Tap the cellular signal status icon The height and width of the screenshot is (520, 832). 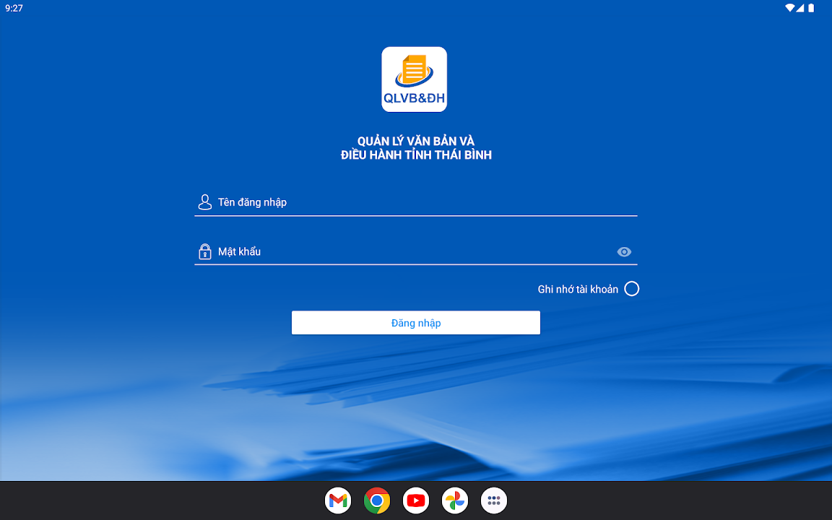[801, 8]
